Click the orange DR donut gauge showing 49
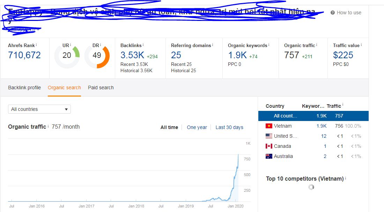This screenshot has height=212, width=384. click(97, 55)
